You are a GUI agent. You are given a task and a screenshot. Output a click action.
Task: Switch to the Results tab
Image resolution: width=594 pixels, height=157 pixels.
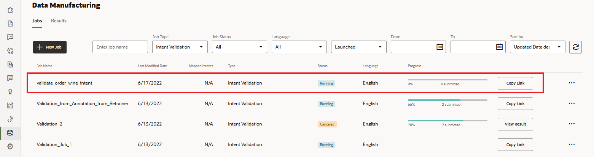point(59,21)
